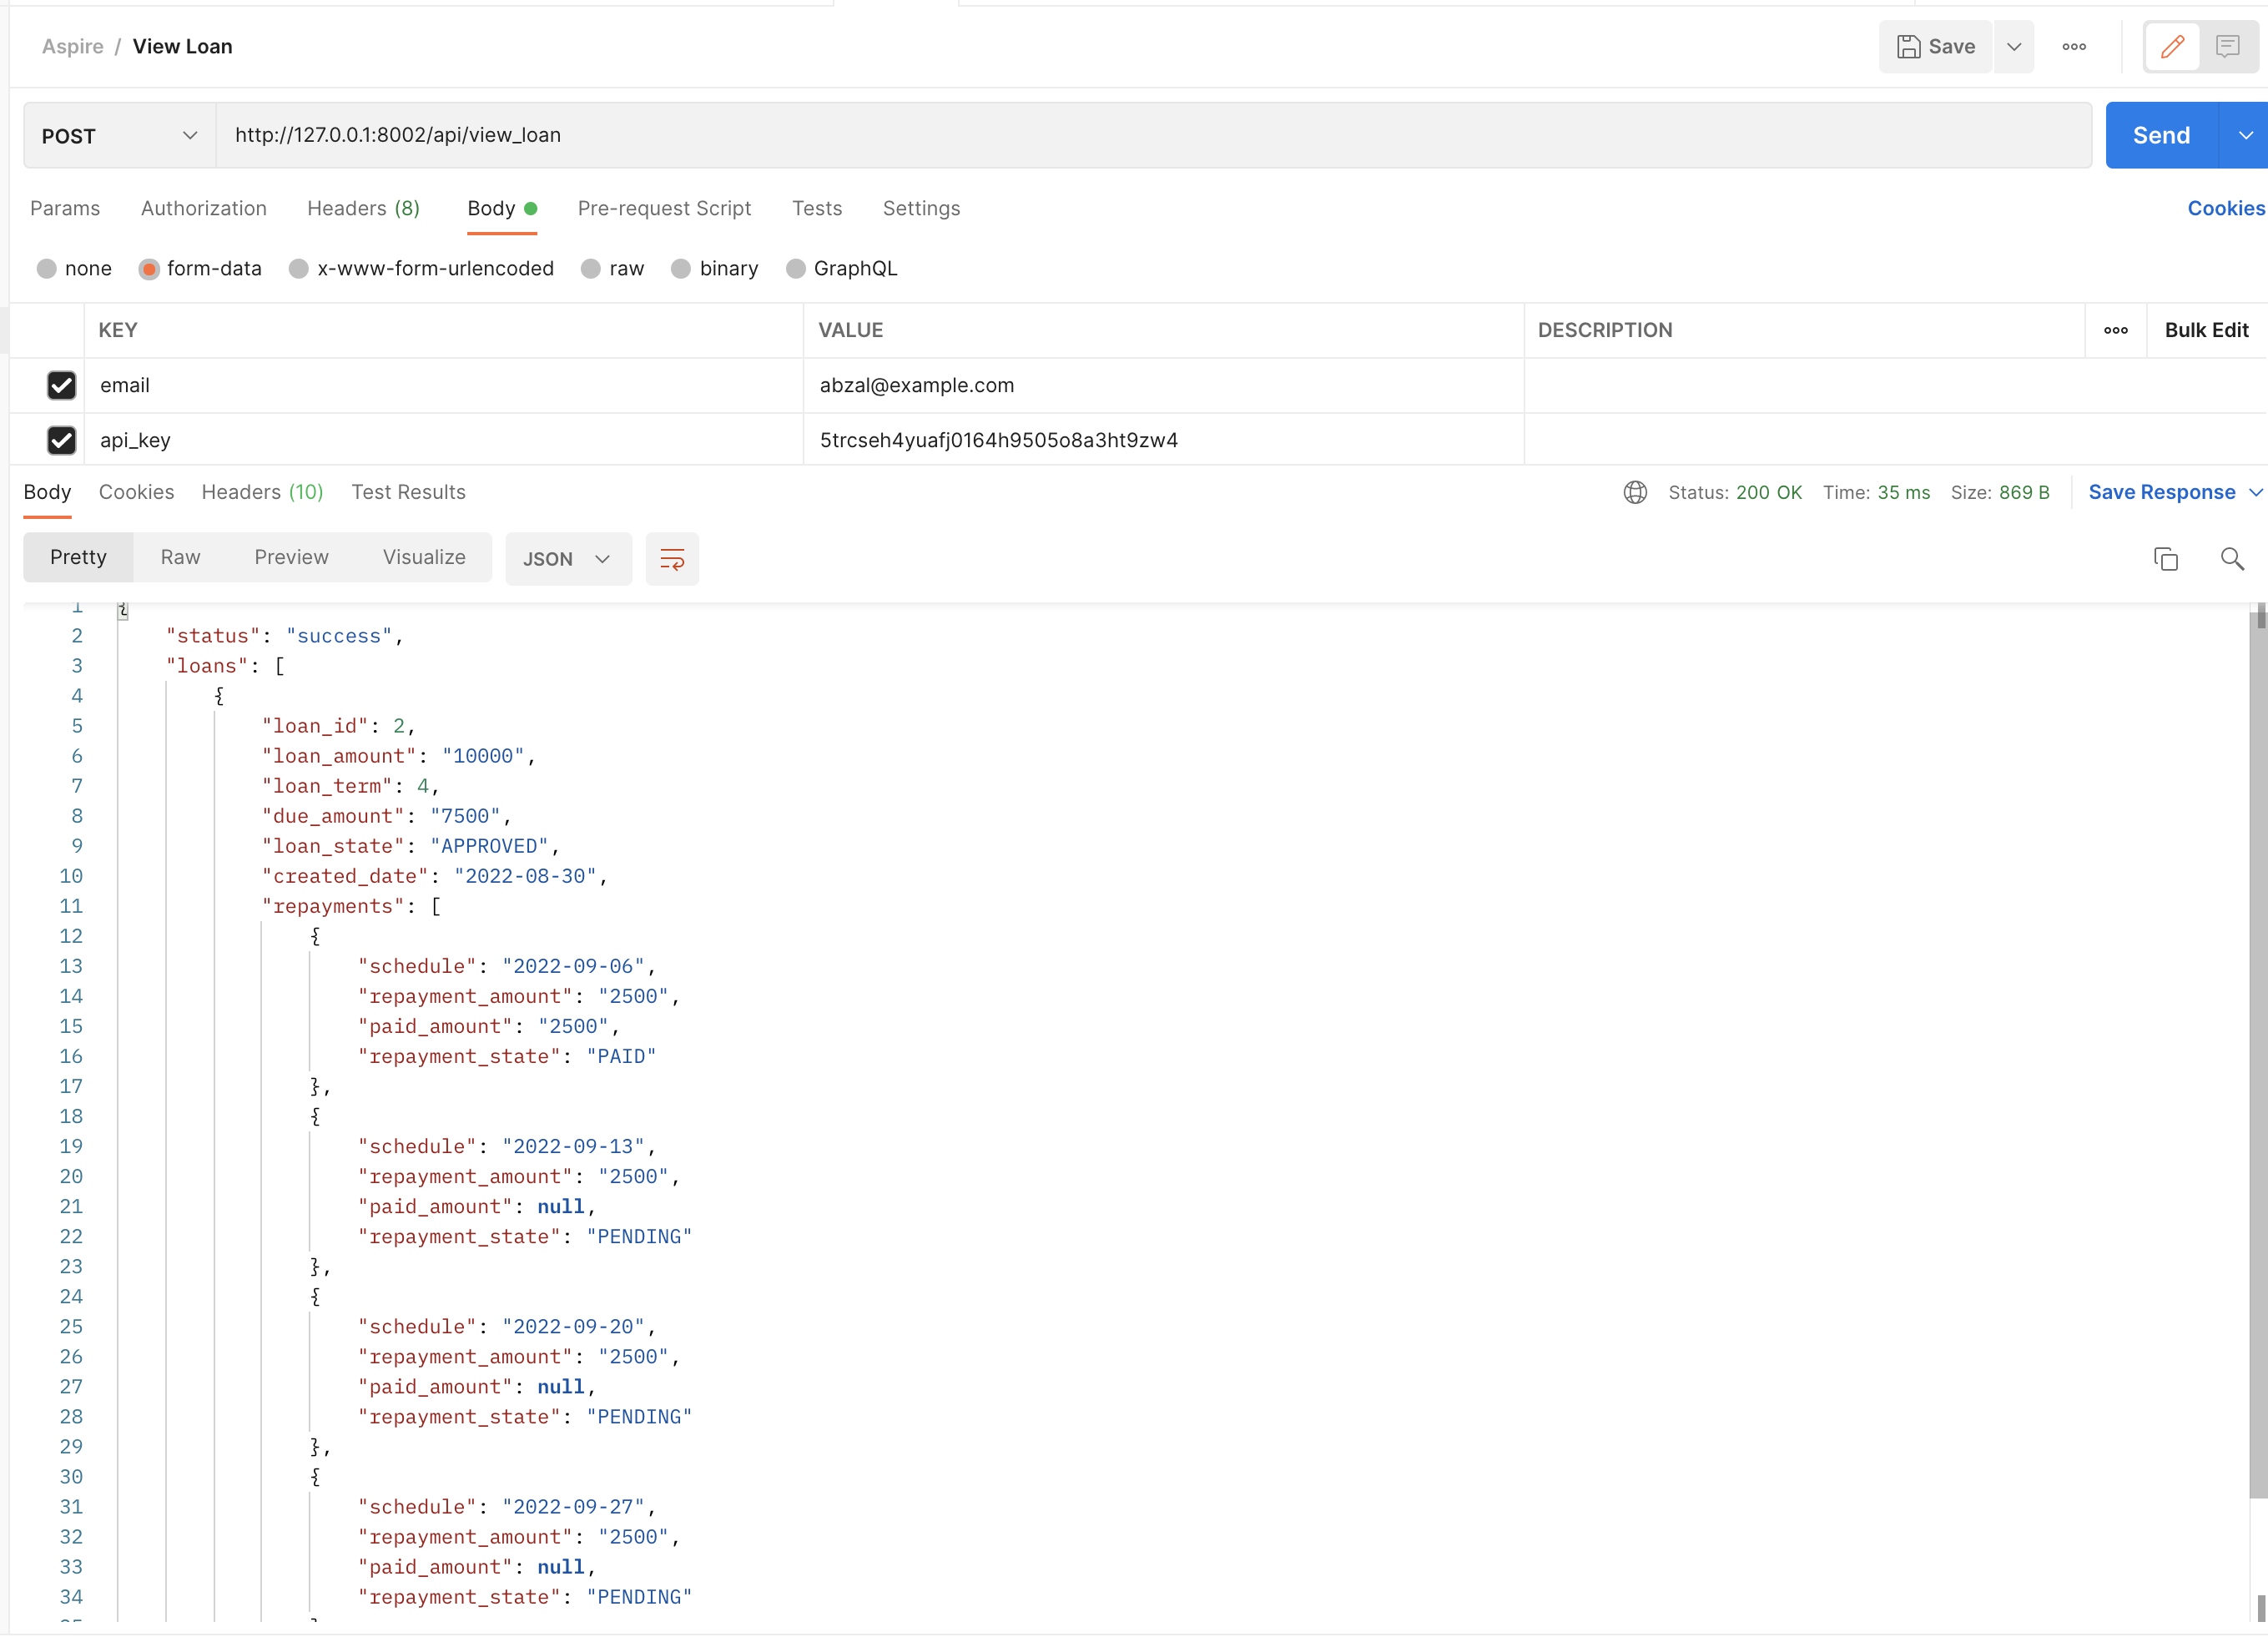Uncheck the api_key form-data row
2268x1642 pixels.
62,440
